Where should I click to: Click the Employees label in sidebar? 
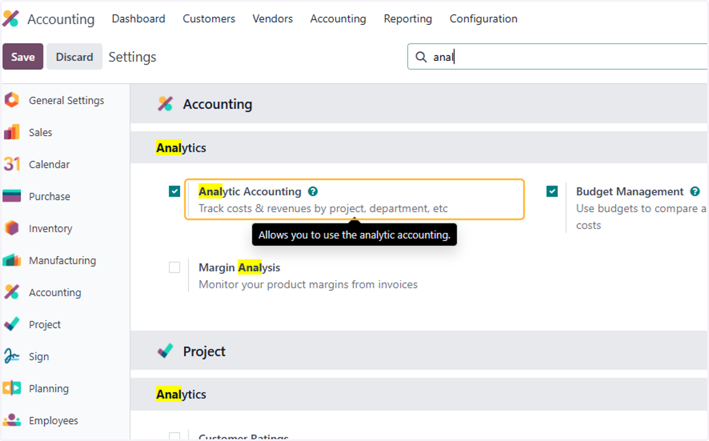[x=53, y=420]
